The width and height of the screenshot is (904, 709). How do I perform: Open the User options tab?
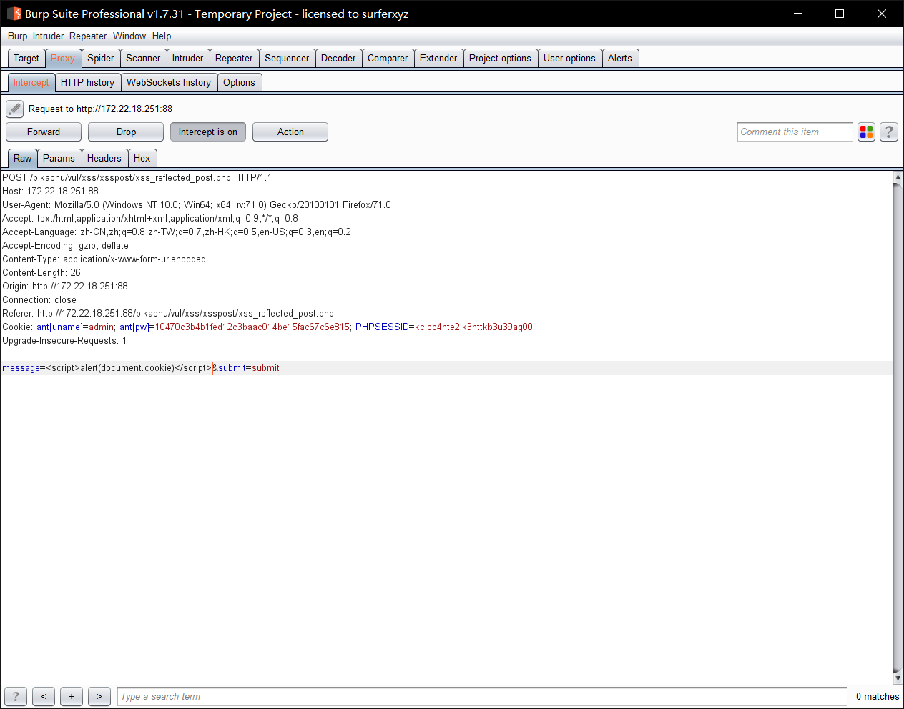569,58
